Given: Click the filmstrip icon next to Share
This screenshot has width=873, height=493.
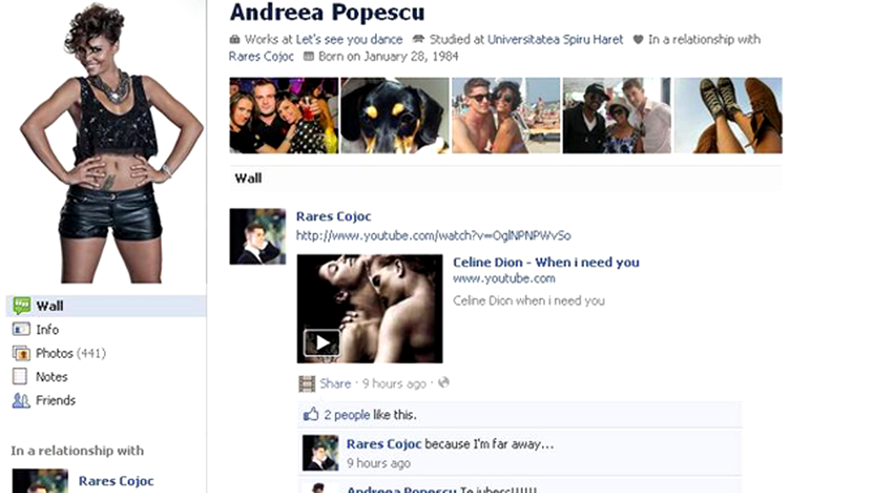Looking at the screenshot, I should pyautogui.click(x=306, y=384).
